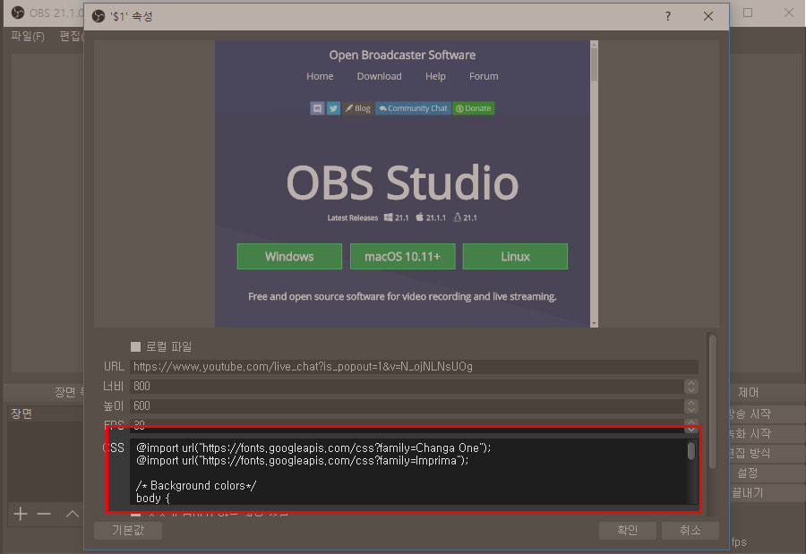The height and width of the screenshot is (554, 806).
Task: Open the Blog badge
Action: click(357, 108)
